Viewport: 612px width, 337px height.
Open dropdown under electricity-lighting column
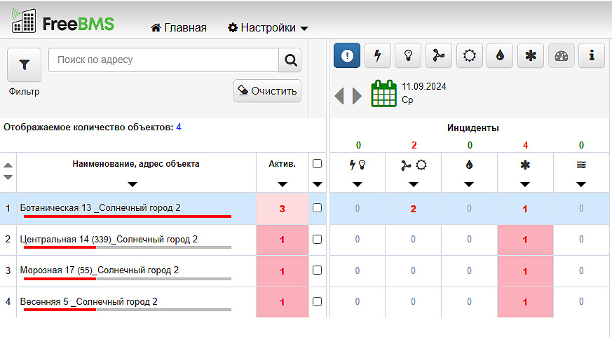[358, 184]
